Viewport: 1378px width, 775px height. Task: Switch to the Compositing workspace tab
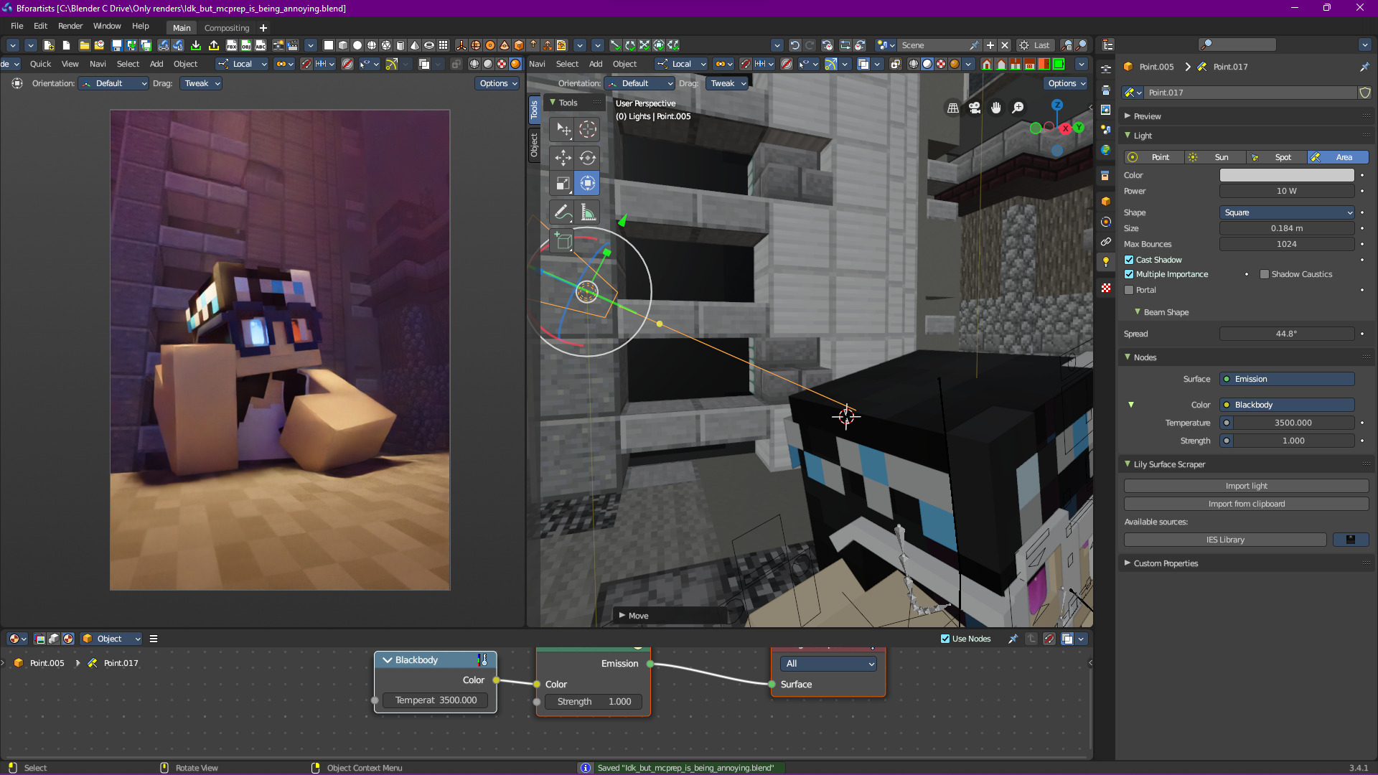[x=227, y=28]
